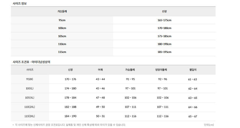Click the 사이즈 정보 heading
Viewport: 240px width, 128px height.
(x=20, y=4)
